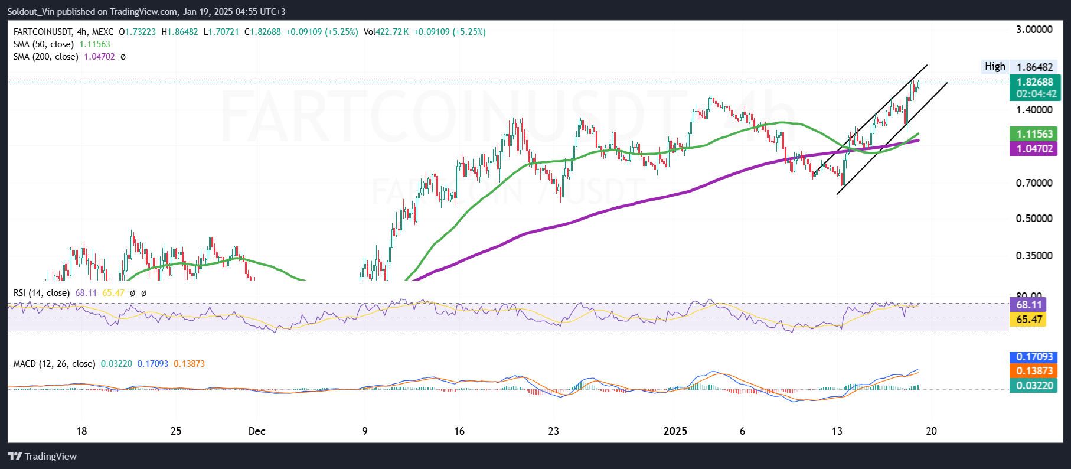Screen dimensions: 1071x469
Task: Click the FARTCOINUSDT, 4h, MEXC symbol legend
Action: [63, 32]
